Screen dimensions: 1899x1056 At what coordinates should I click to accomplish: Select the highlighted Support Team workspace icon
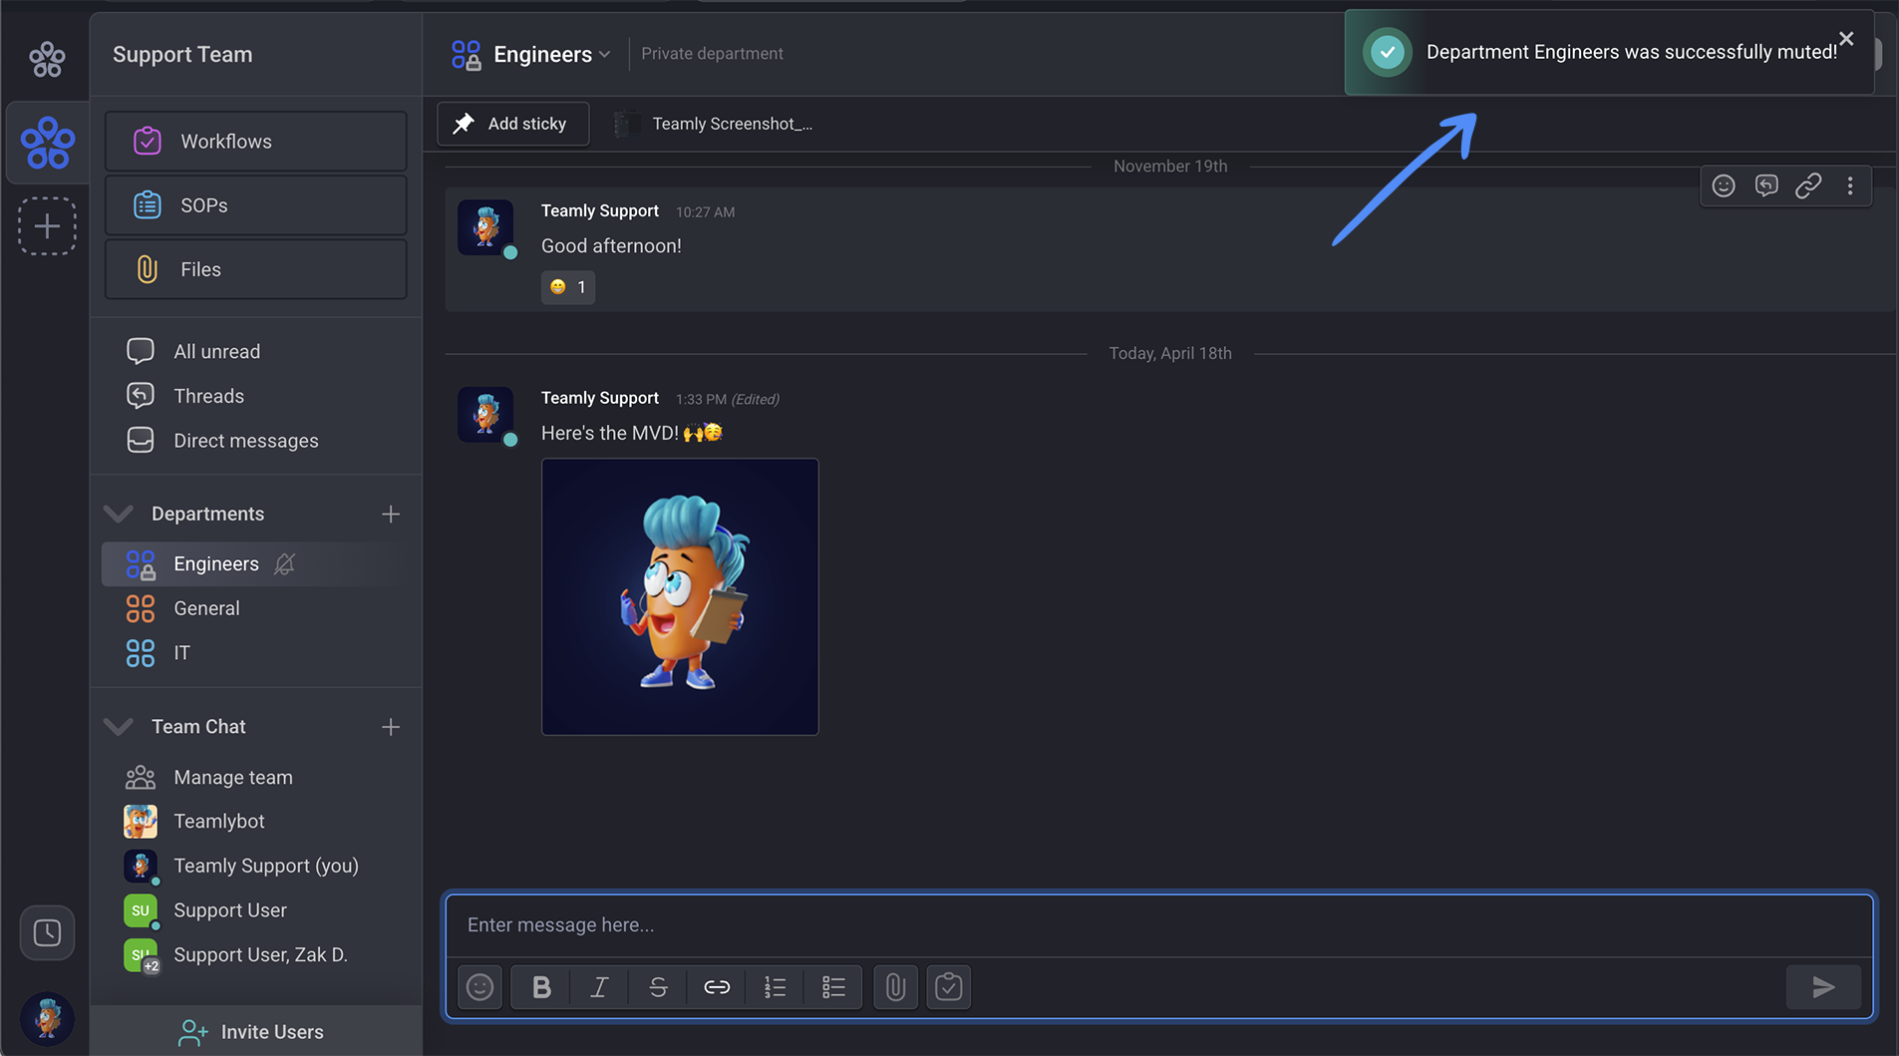47,143
